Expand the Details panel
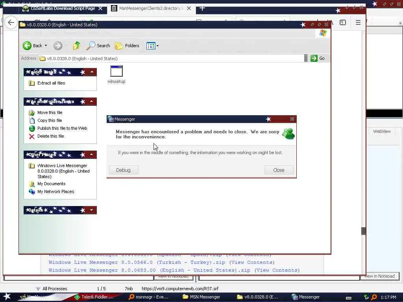 click(x=92, y=210)
